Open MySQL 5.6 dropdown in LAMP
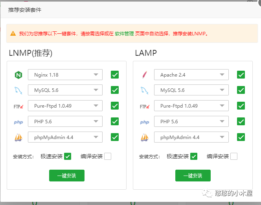This screenshot has width=261, height=205. [191, 90]
